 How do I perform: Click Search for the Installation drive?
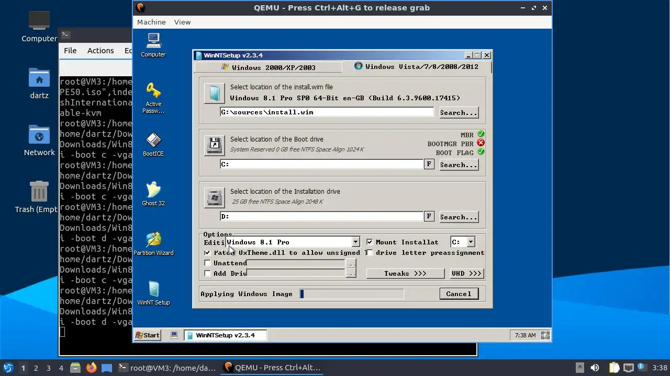[459, 217]
